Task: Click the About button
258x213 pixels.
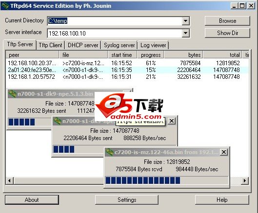Action: 32,200
